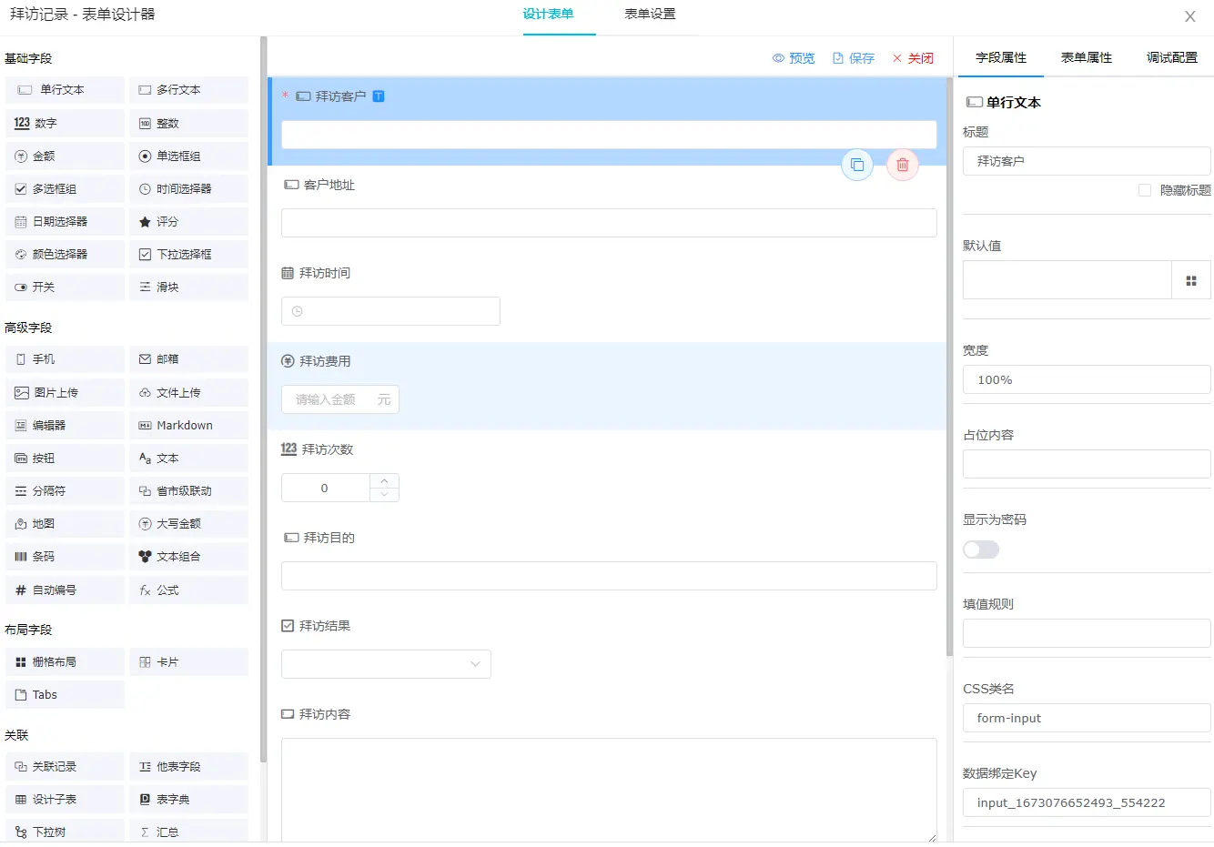
Task: Add the 条码 field
Action: [x=65, y=556]
